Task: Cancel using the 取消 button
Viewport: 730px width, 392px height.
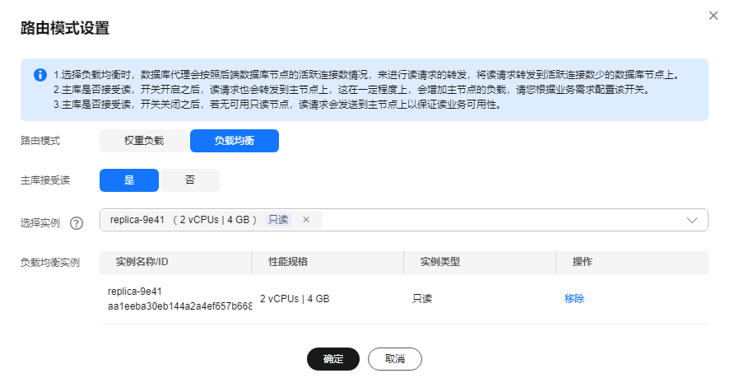Action: (395, 359)
